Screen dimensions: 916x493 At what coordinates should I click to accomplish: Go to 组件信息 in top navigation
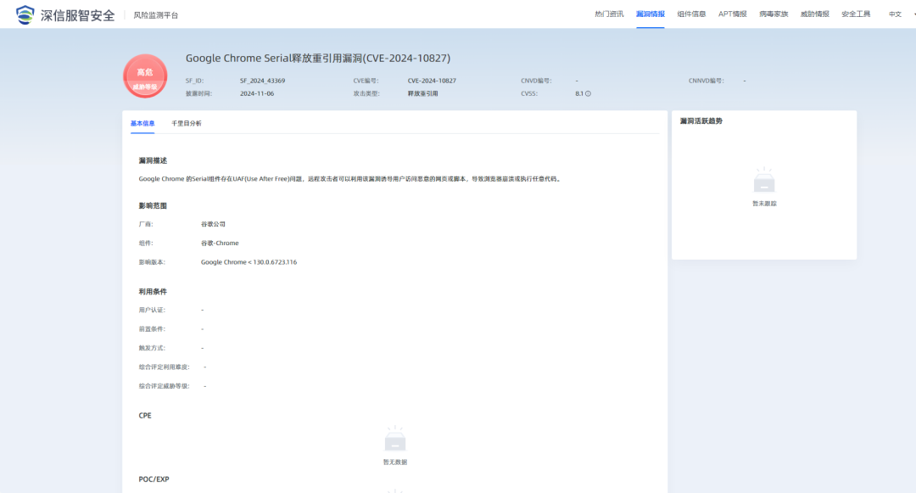pos(692,14)
